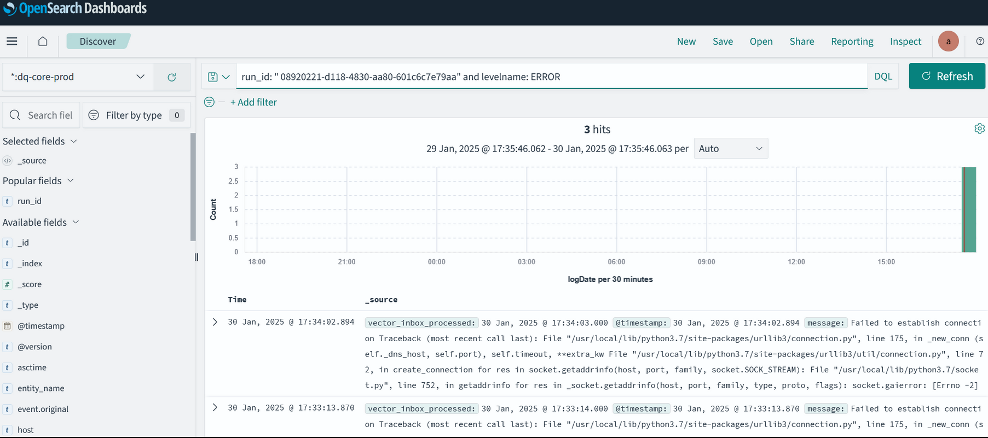The width and height of the screenshot is (988, 438).
Task: Open the Share menu item
Action: pyautogui.click(x=801, y=42)
